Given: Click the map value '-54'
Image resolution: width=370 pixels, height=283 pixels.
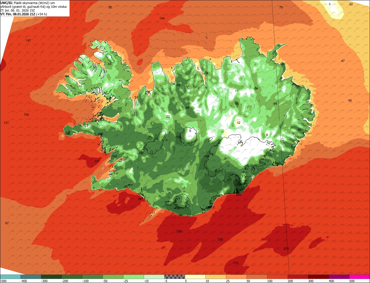Looking at the screenshot, I should coord(256,89).
